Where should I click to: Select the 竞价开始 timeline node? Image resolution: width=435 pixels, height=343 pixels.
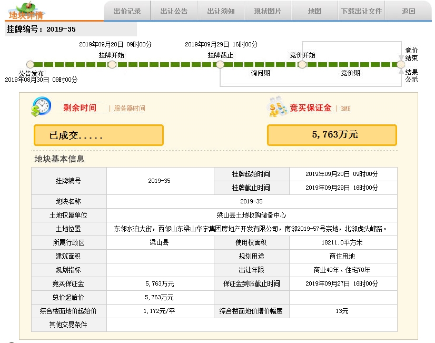click(x=302, y=64)
